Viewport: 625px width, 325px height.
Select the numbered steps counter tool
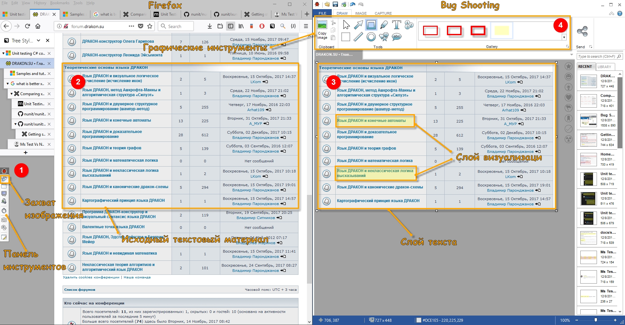point(409,25)
